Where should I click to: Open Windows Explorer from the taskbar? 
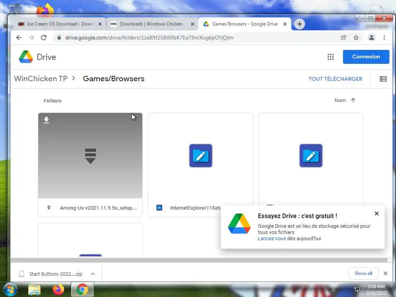[x=34, y=289]
